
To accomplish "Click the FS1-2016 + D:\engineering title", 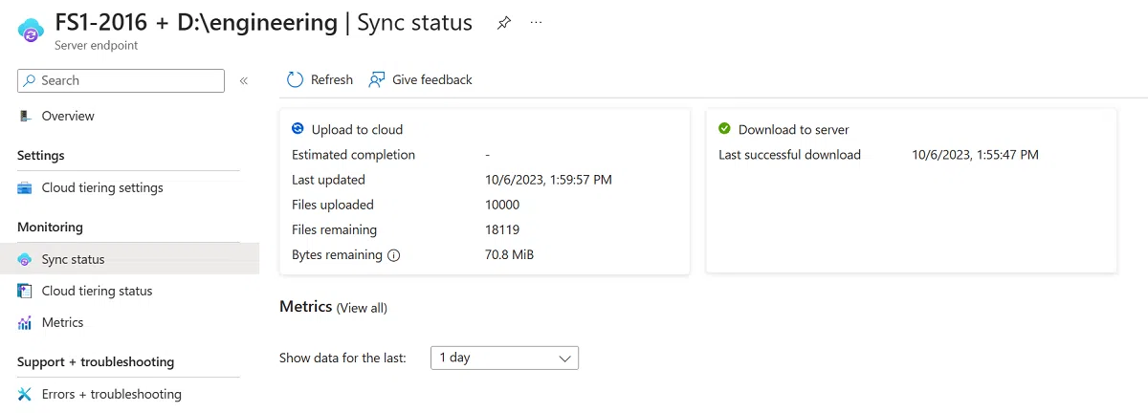I will tap(196, 23).
